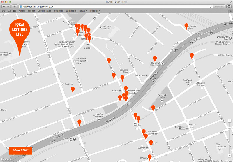Open the Wikipedia bookmark
The height and width of the screenshot is (162, 233).
point(71,11)
